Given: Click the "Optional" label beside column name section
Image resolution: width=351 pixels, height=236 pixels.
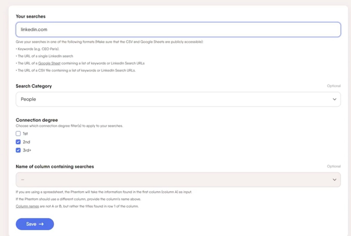Looking at the screenshot, I should [334, 166].
